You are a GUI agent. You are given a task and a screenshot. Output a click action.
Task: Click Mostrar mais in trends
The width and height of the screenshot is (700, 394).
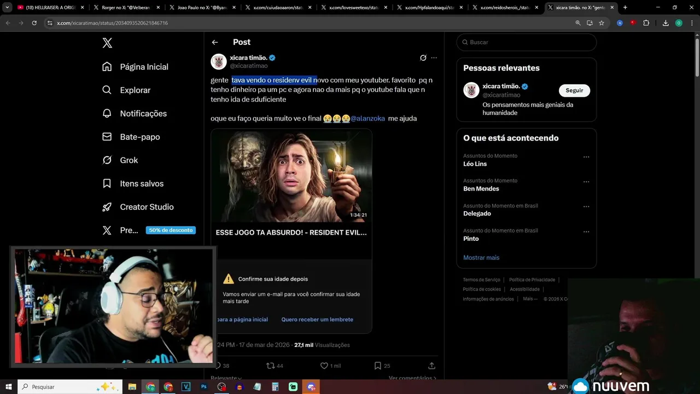[481, 258]
